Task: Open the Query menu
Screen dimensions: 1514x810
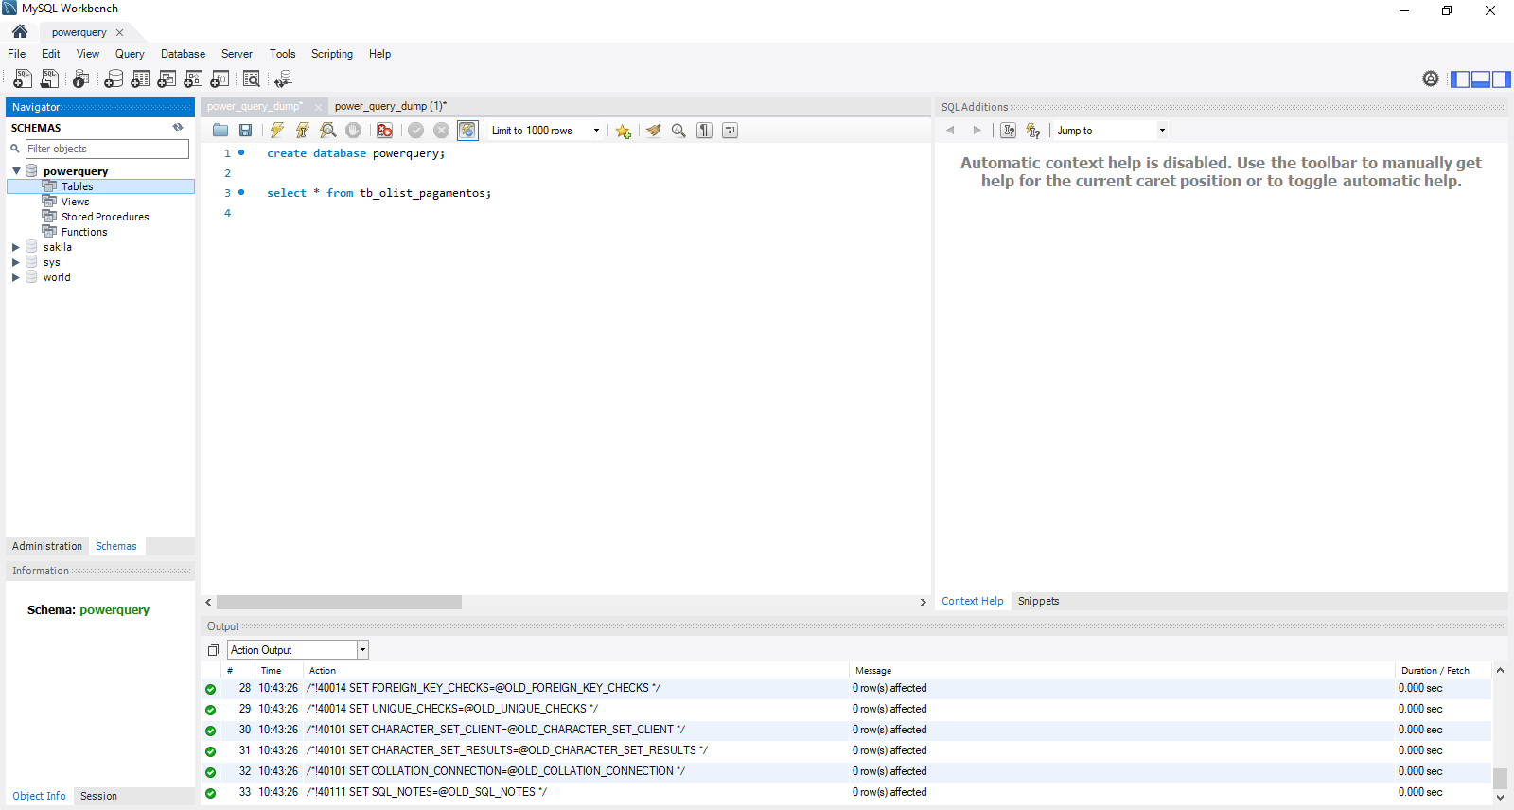Action: (x=130, y=54)
